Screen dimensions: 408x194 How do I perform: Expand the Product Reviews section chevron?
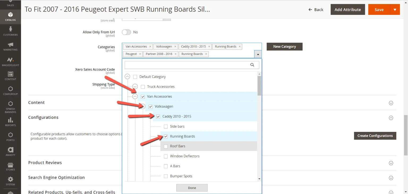tap(391, 163)
